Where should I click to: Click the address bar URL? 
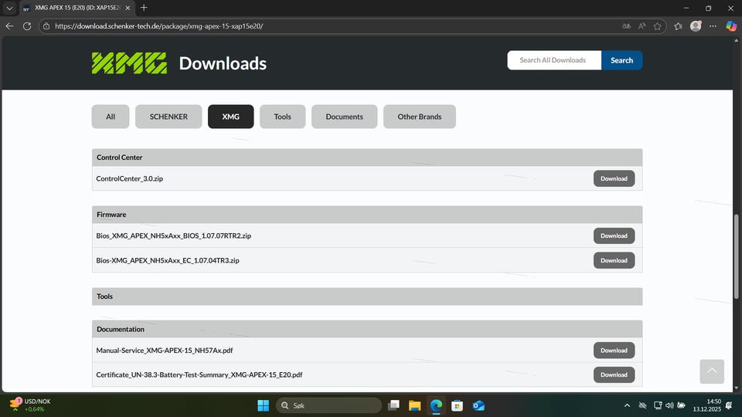(158, 26)
